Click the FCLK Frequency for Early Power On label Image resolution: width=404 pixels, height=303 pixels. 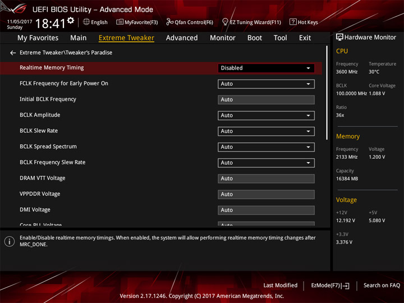(64, 84)
